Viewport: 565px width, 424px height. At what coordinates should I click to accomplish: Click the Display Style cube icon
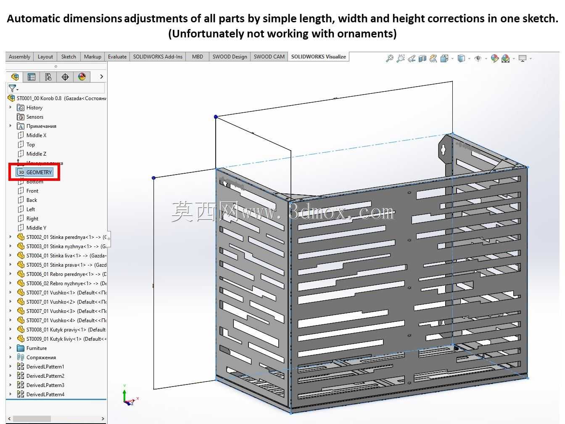coord(461,58)
